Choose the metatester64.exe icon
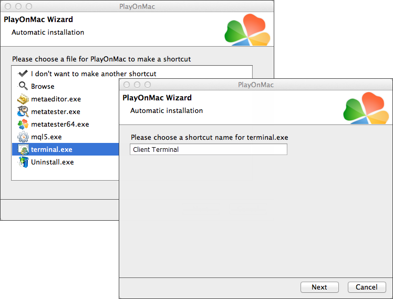Screen dimensions: 393x299 click(23, 124)
